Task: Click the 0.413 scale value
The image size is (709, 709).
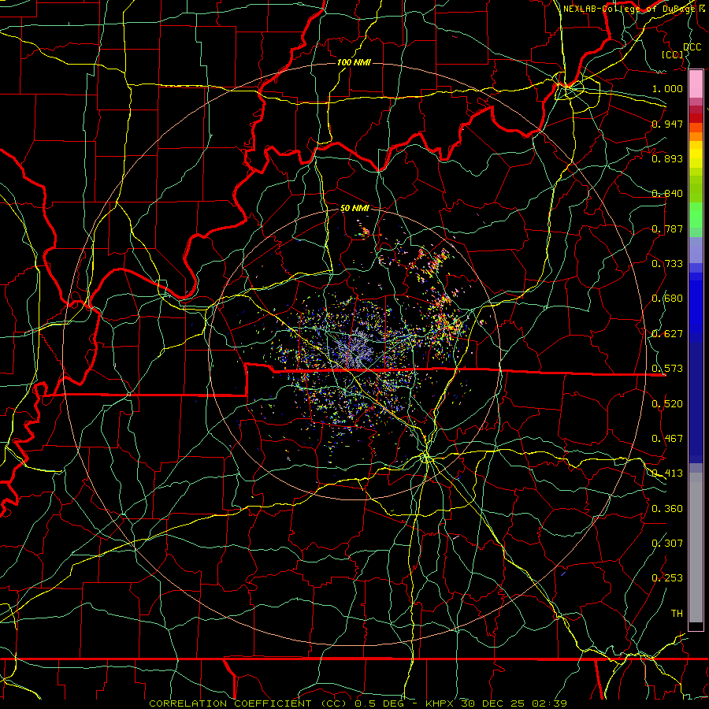Action: coord(667,473)
